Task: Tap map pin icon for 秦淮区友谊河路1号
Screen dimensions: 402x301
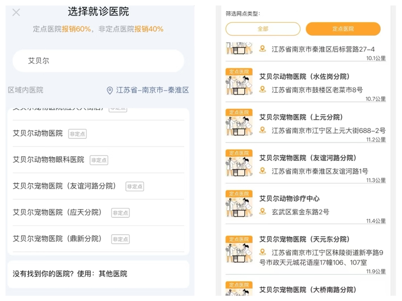Action: click(x=263, y=171)
